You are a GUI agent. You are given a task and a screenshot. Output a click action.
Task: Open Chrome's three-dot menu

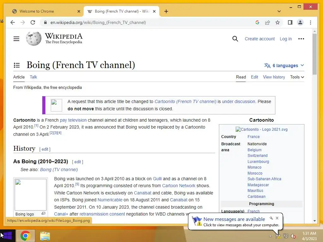click(x=310, y=22)
